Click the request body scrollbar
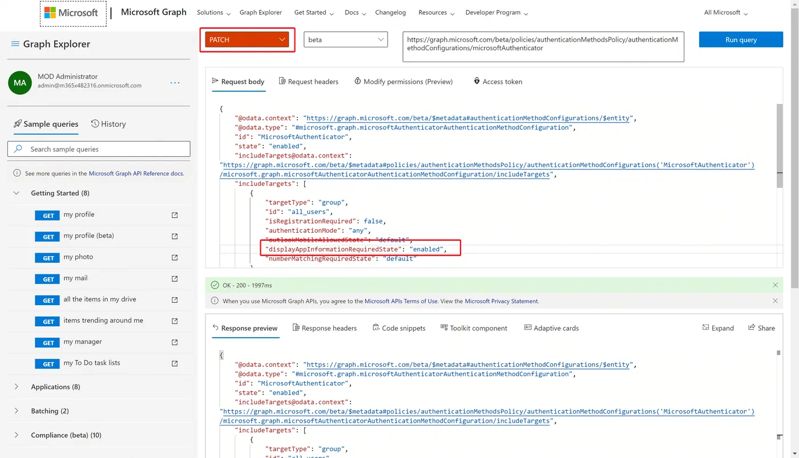Screen dimensions: 799x458 coord(780,145)
